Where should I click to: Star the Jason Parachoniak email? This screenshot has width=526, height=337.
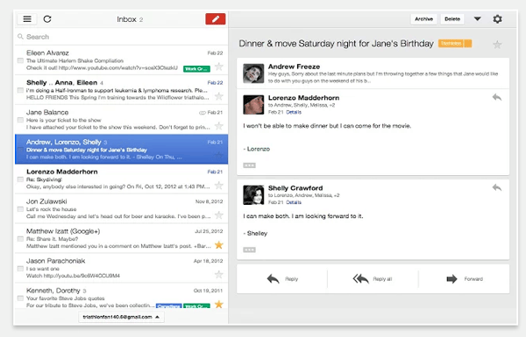(218, 275)
